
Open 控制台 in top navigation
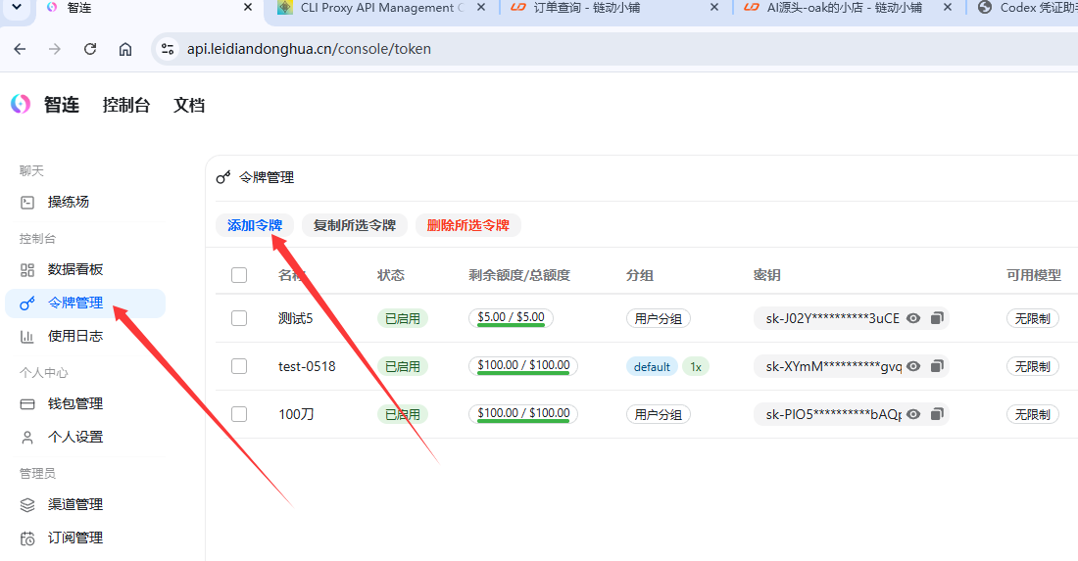point(125,105)
